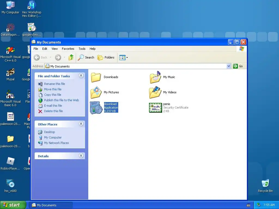Image resolution: width=279 pixels, height=209 pixels.
Task: Click the 'download' file name label
Action: 110,104
